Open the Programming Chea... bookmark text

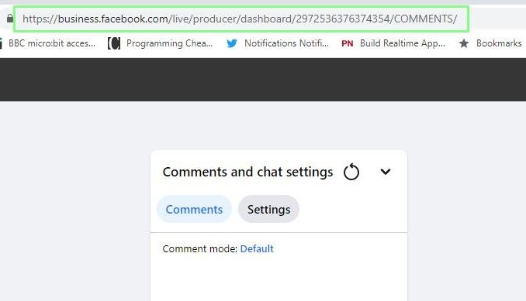tap(169, 43)
